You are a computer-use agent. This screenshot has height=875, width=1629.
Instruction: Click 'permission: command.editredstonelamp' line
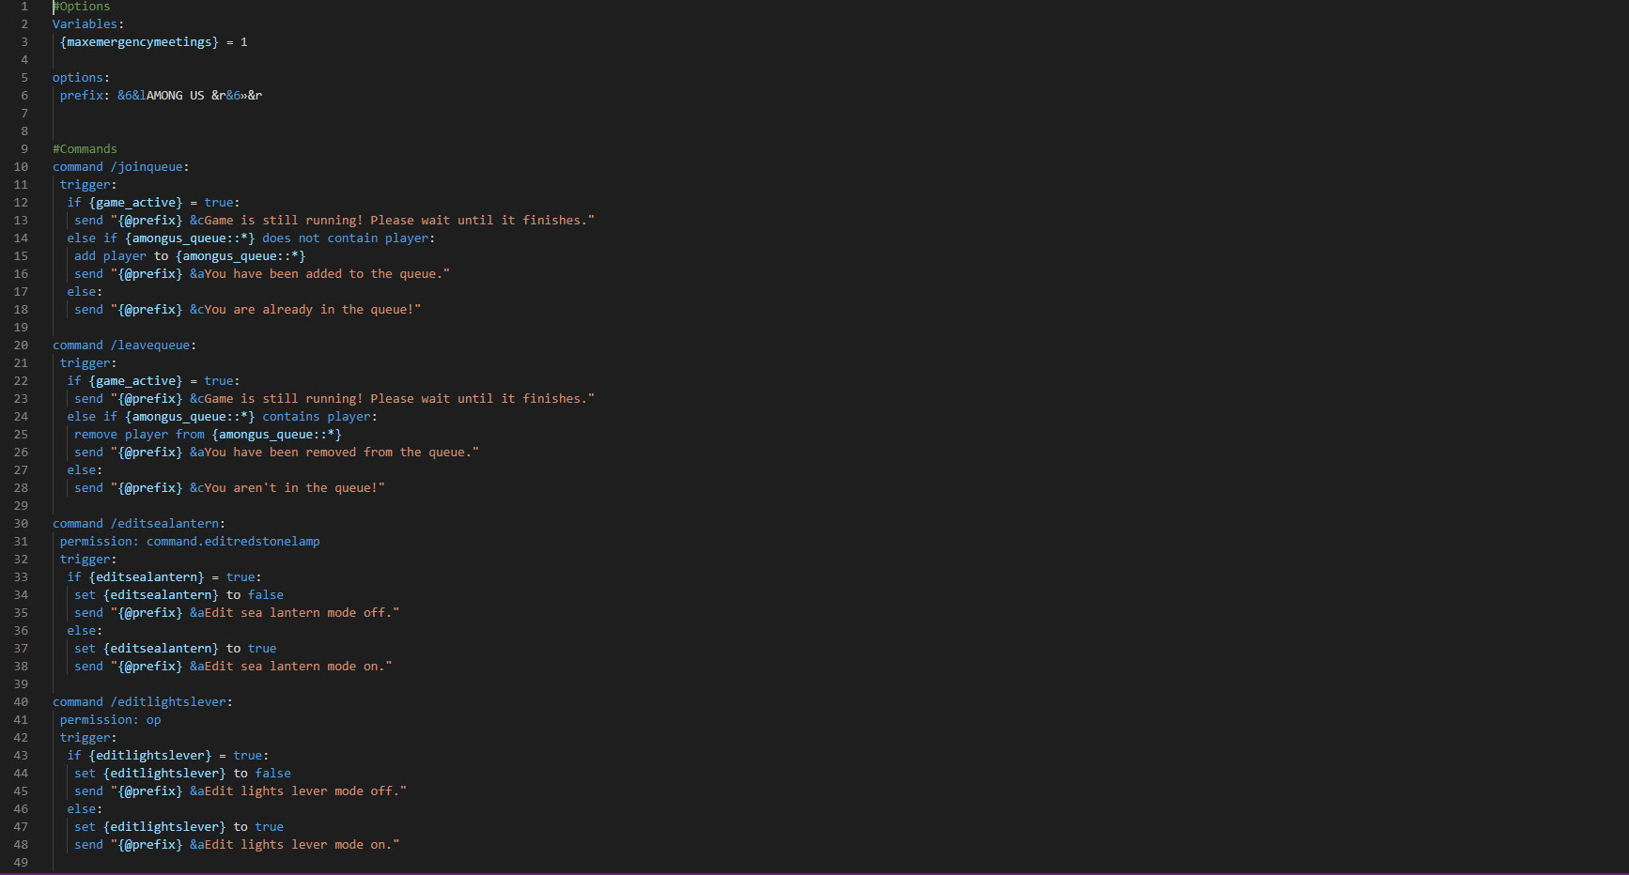pos(190,542)
